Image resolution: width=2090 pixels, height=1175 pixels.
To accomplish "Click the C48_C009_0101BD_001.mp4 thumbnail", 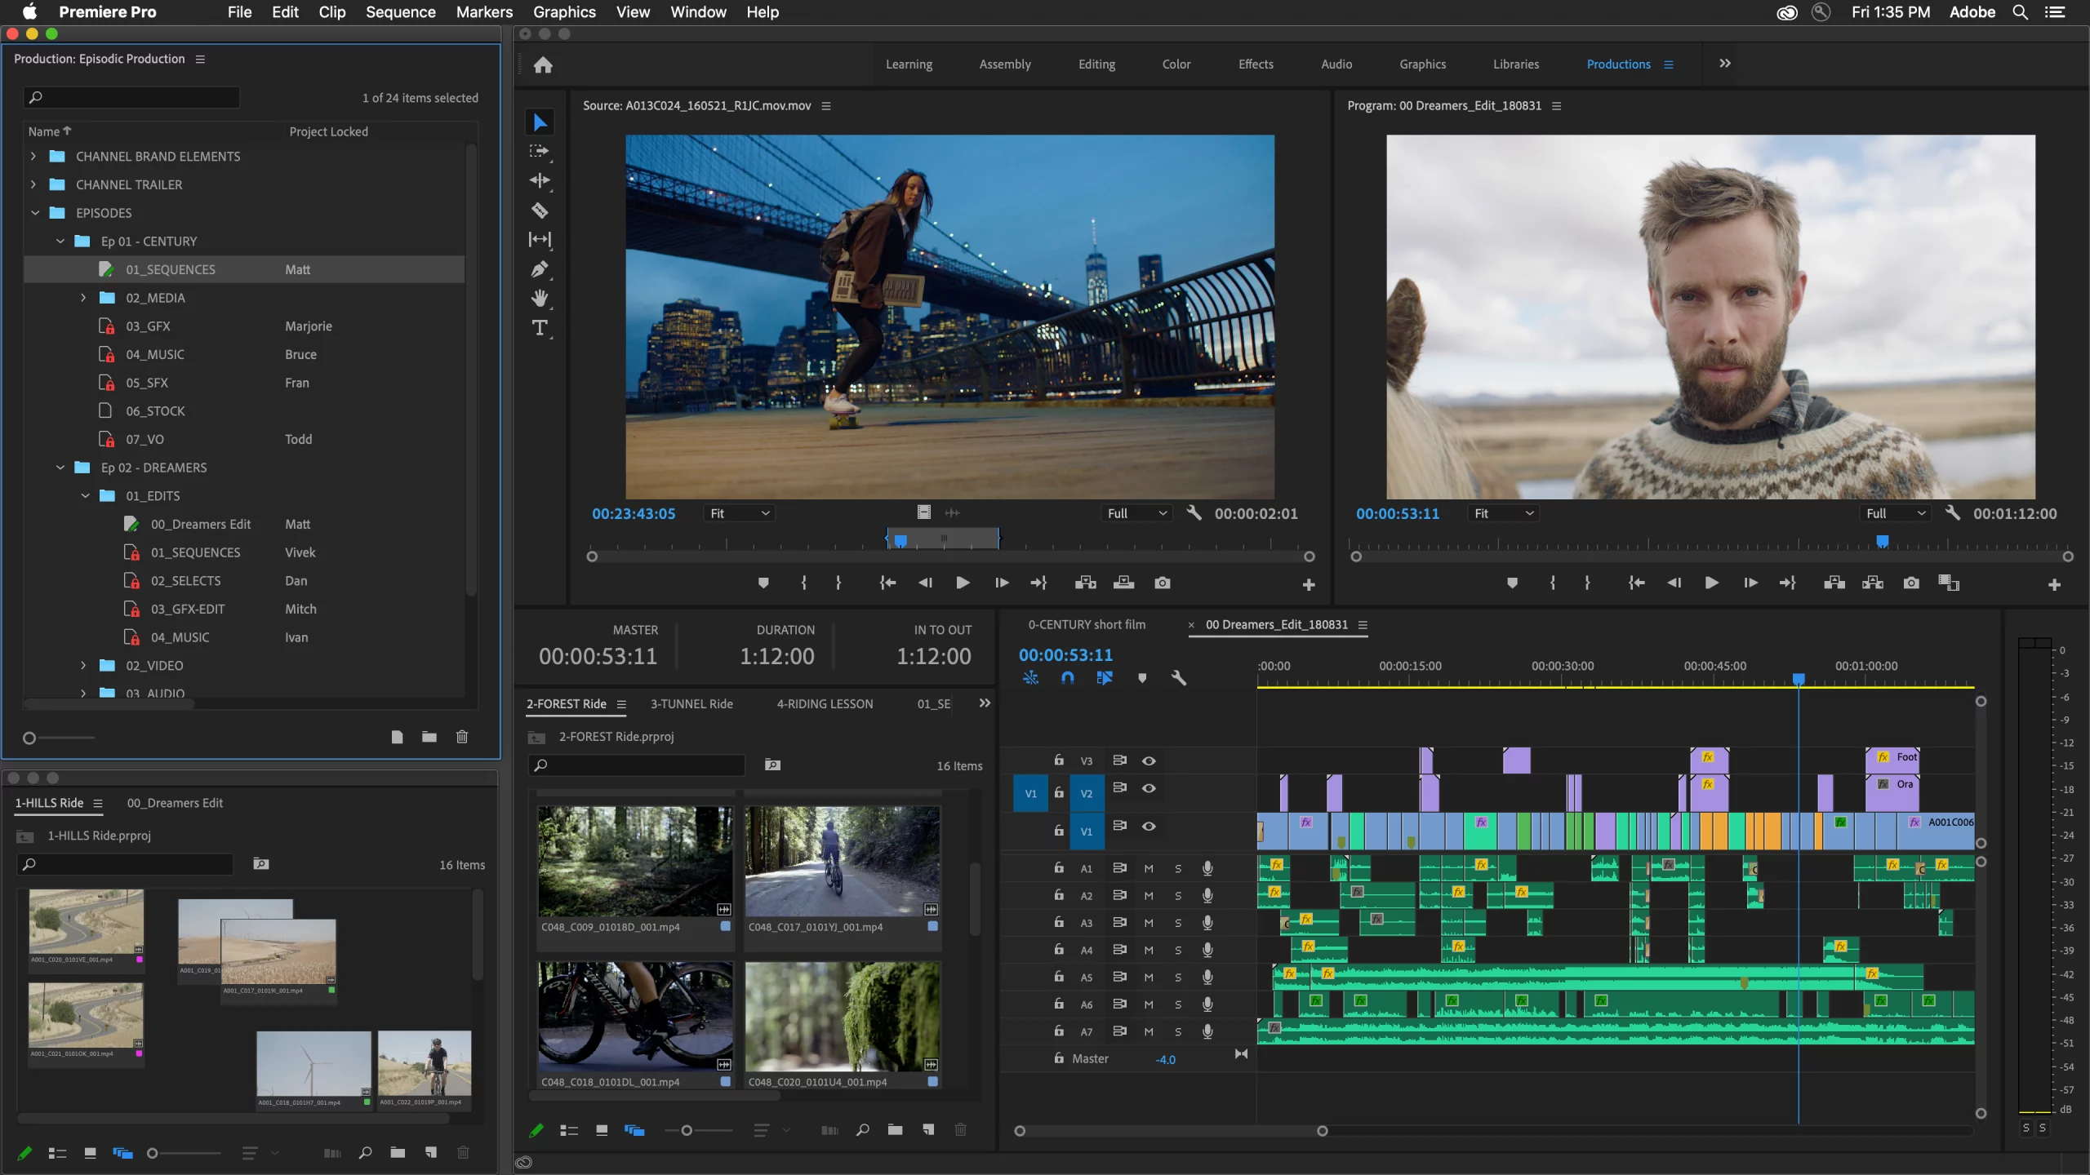I will coord(633,862).
